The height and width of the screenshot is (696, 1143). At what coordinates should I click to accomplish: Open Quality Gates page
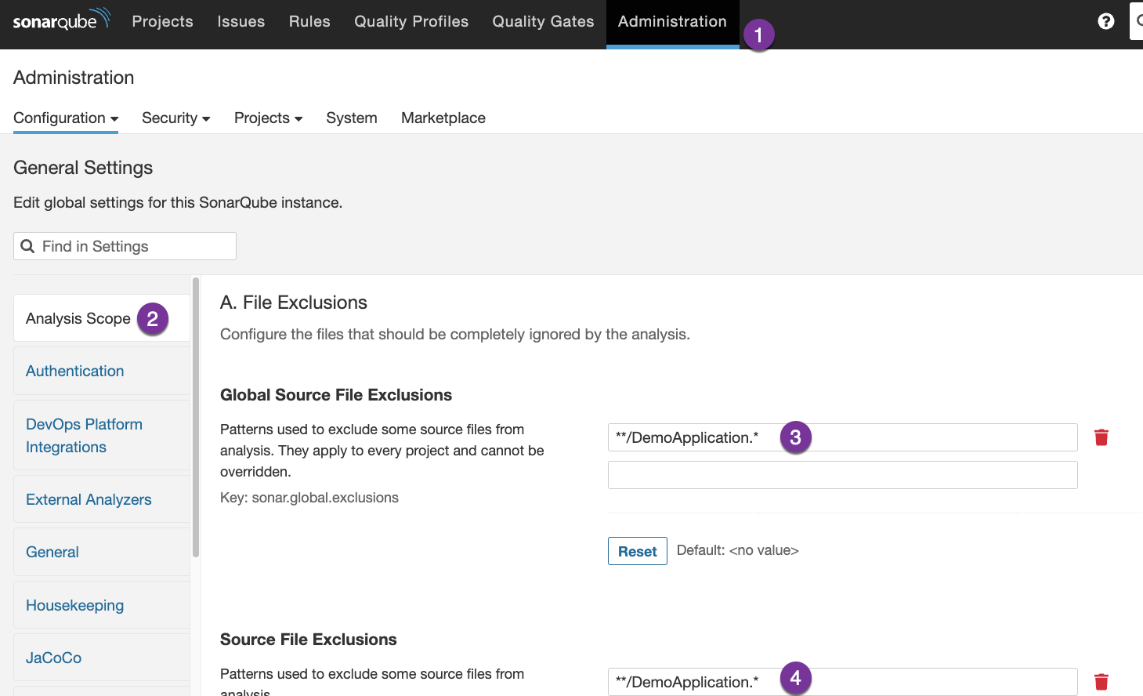point(543,21)
